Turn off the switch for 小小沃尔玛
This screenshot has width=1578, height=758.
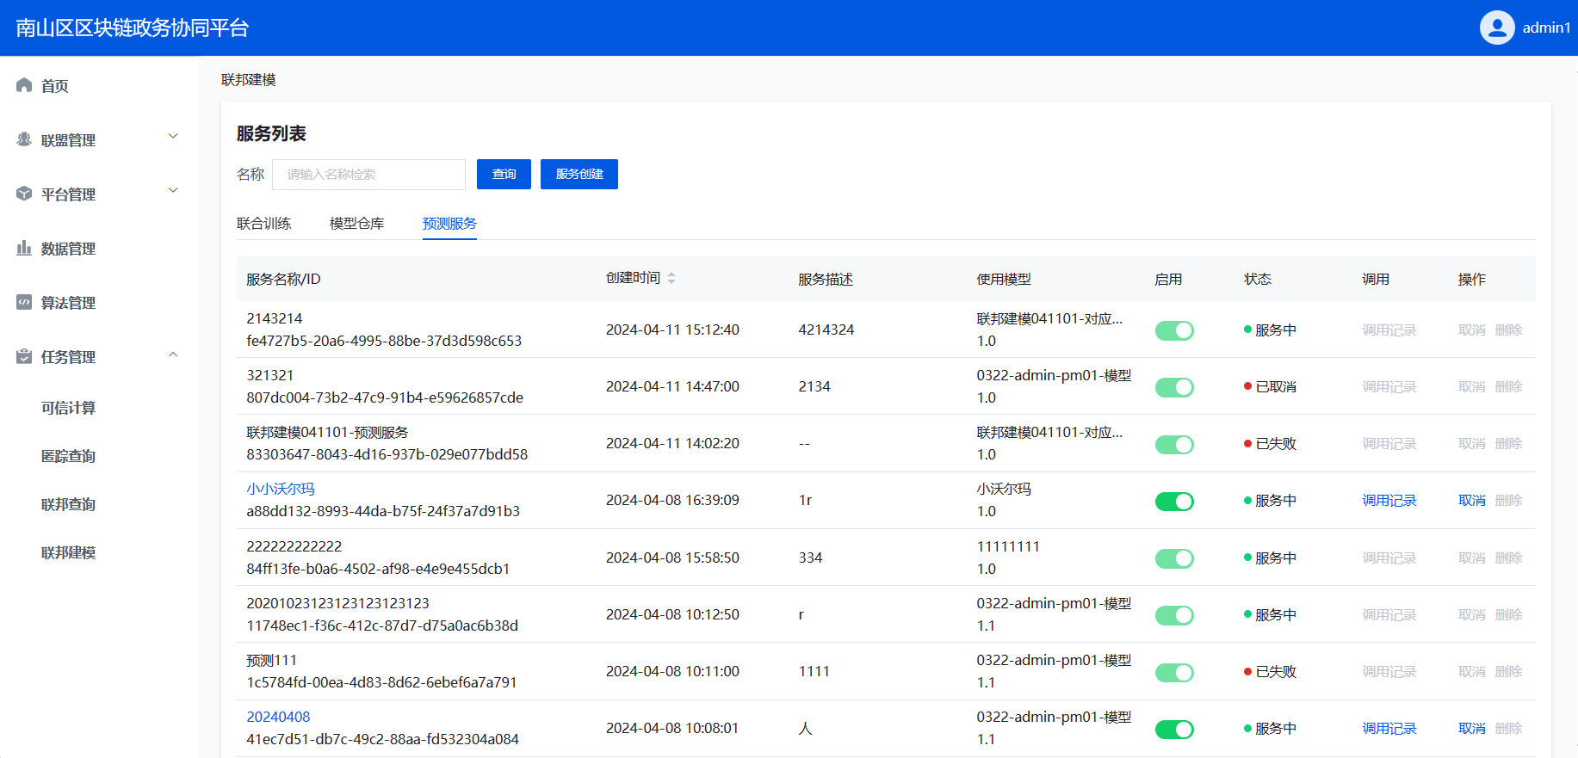(1174, 501)
